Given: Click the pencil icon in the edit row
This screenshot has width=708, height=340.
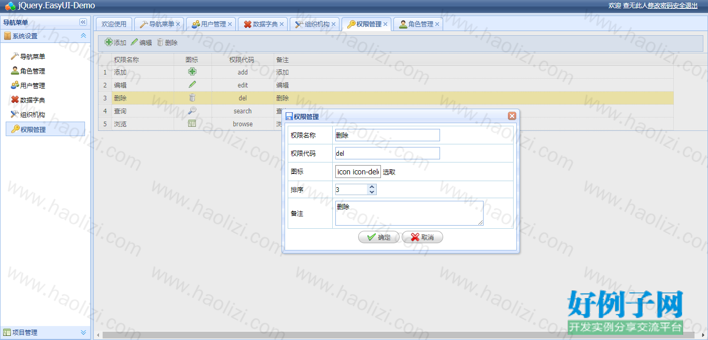Looking at the screenshot, I should (192, 85).
